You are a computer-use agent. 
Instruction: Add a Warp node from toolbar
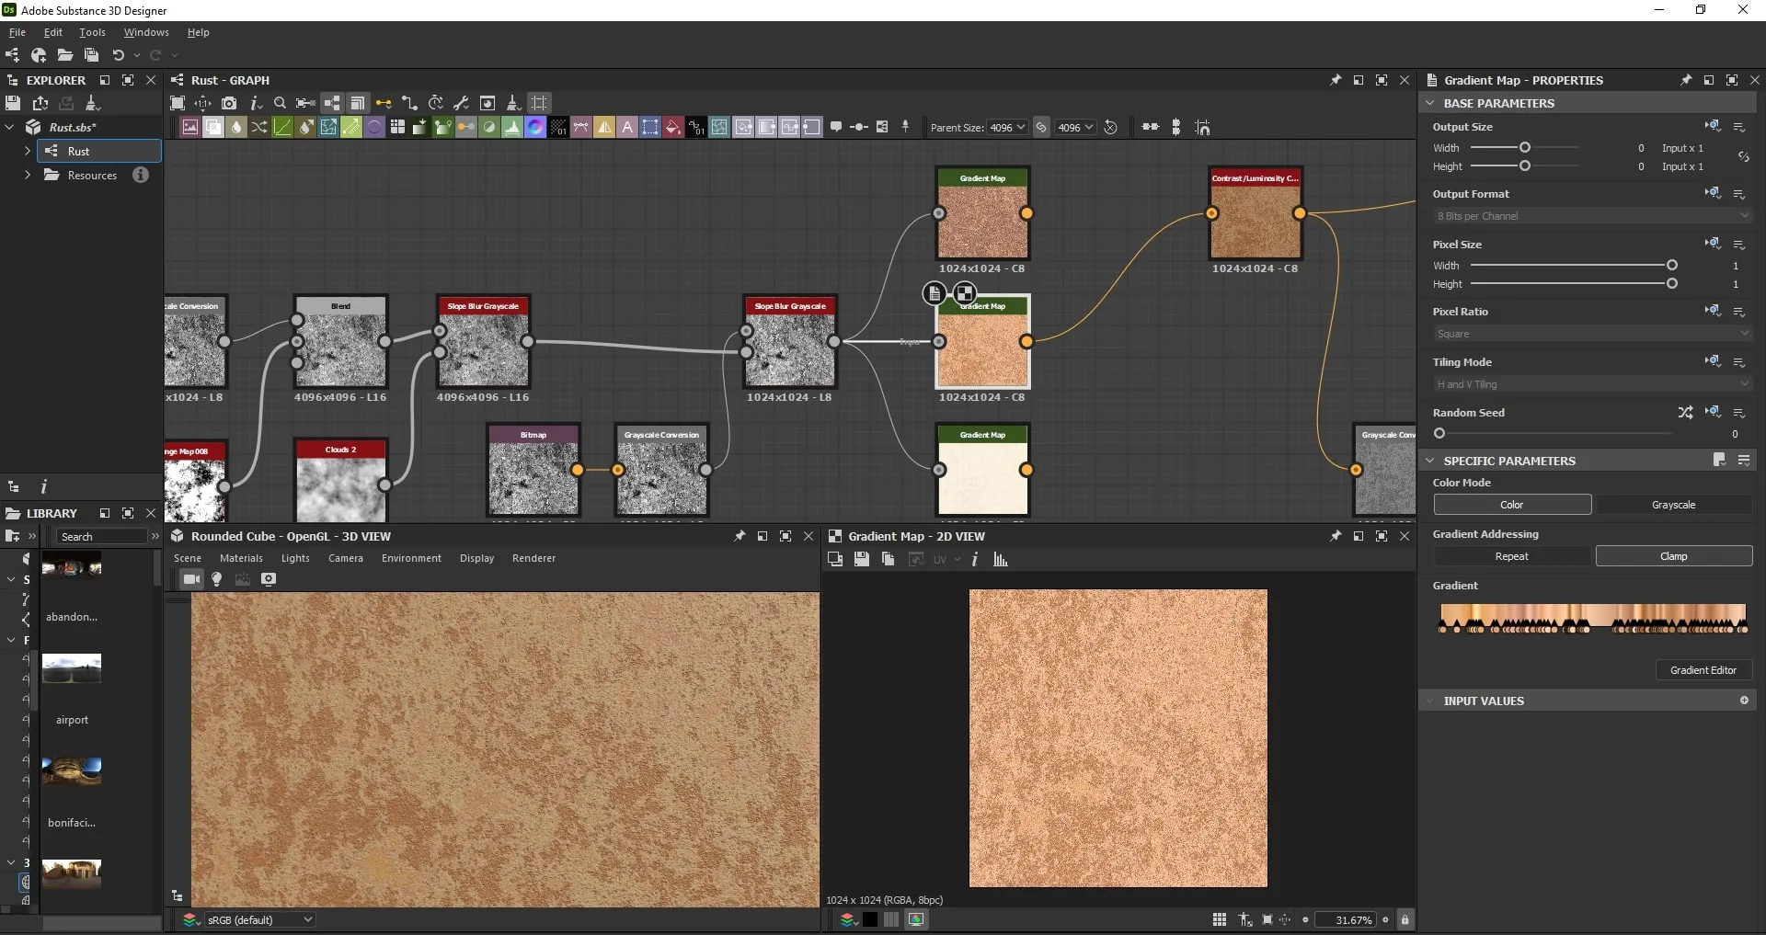(x=719, y=127)
